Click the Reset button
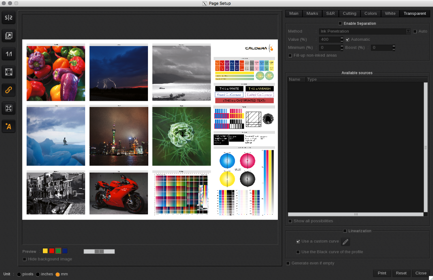433x280 pixels. tap(401, 273)
